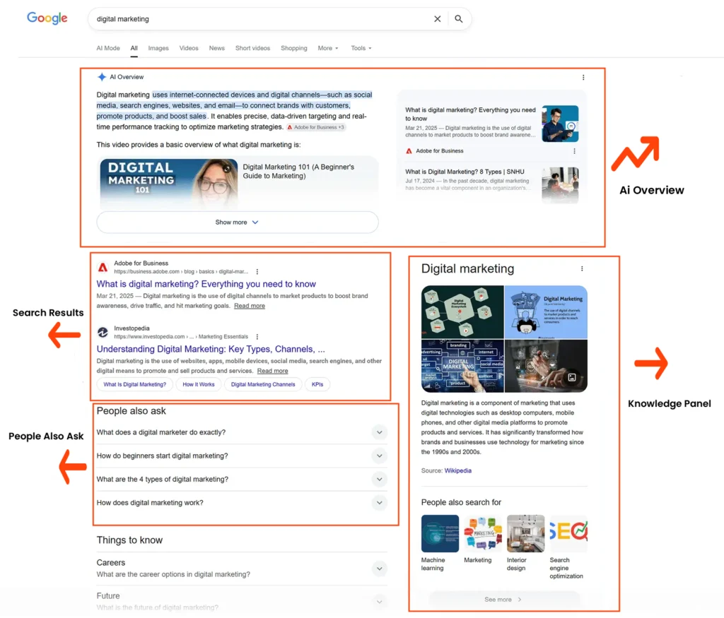
Task: Open the AI Overview three-dot menu
Action: point(583,78)
